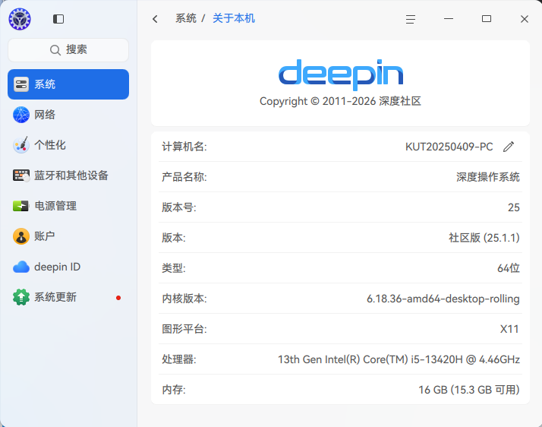
Task: Click the 社区版 (25.1.1) value
Action: 484,238
